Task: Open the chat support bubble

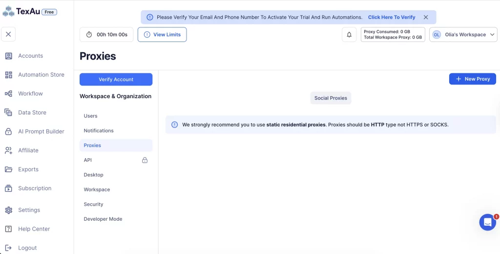Action: (x=487, y=222)
